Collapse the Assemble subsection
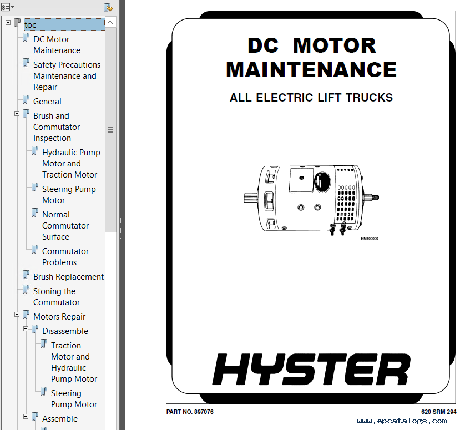 point(26,416)
